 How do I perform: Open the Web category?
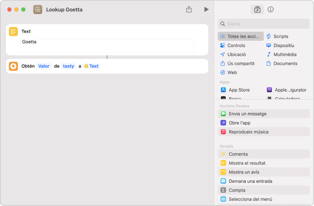point(228,72)
